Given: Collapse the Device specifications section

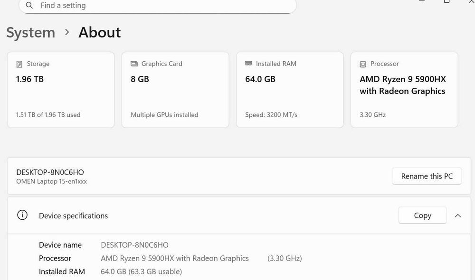Looking at the screenshot, I should [x=457, y=215].
